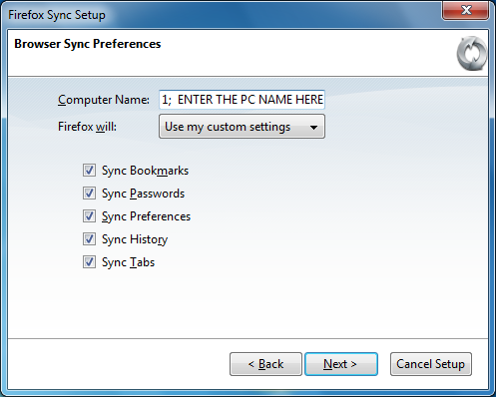Click the Cancel Setup button

[x=431, y=364]
